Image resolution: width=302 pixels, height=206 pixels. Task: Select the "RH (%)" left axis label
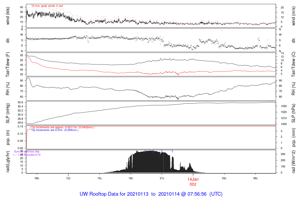[8, 89]
